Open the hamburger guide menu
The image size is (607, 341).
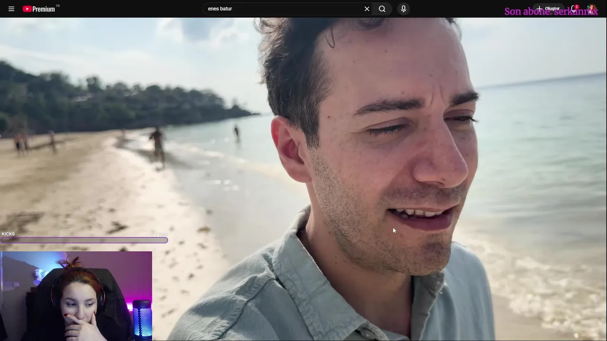tap(11, 9)
